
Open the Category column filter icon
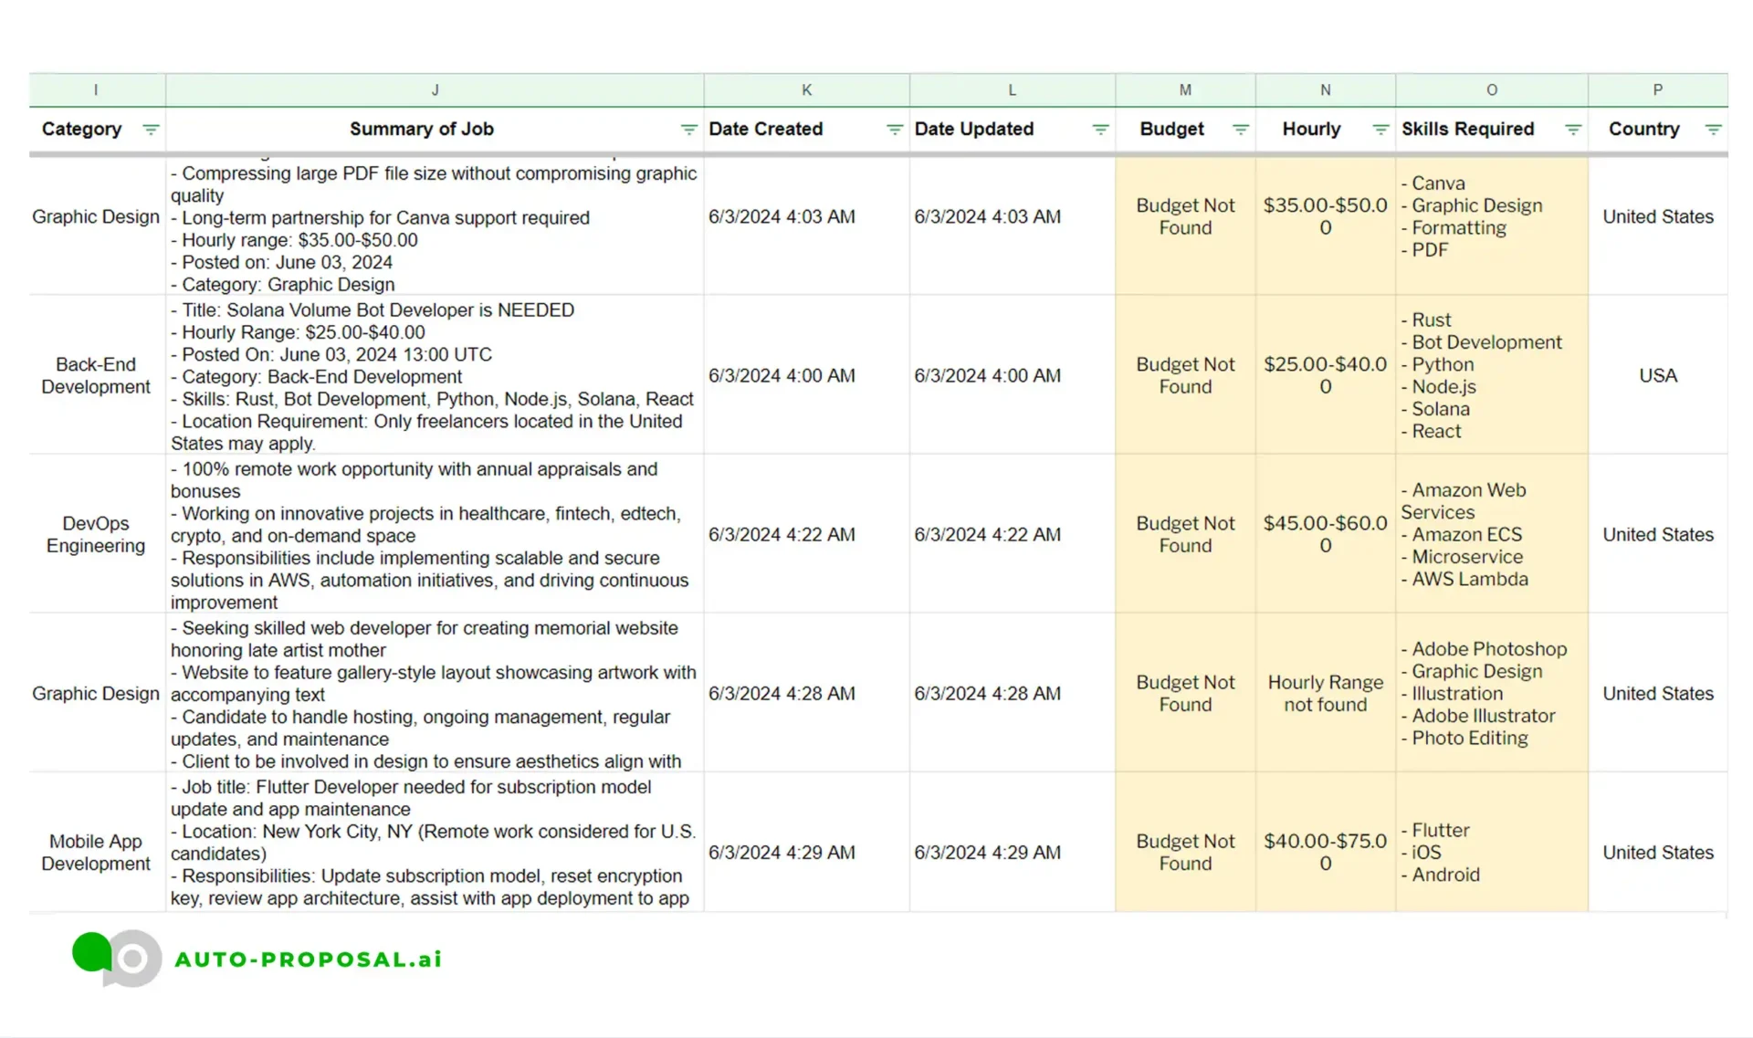coord(151,130)
